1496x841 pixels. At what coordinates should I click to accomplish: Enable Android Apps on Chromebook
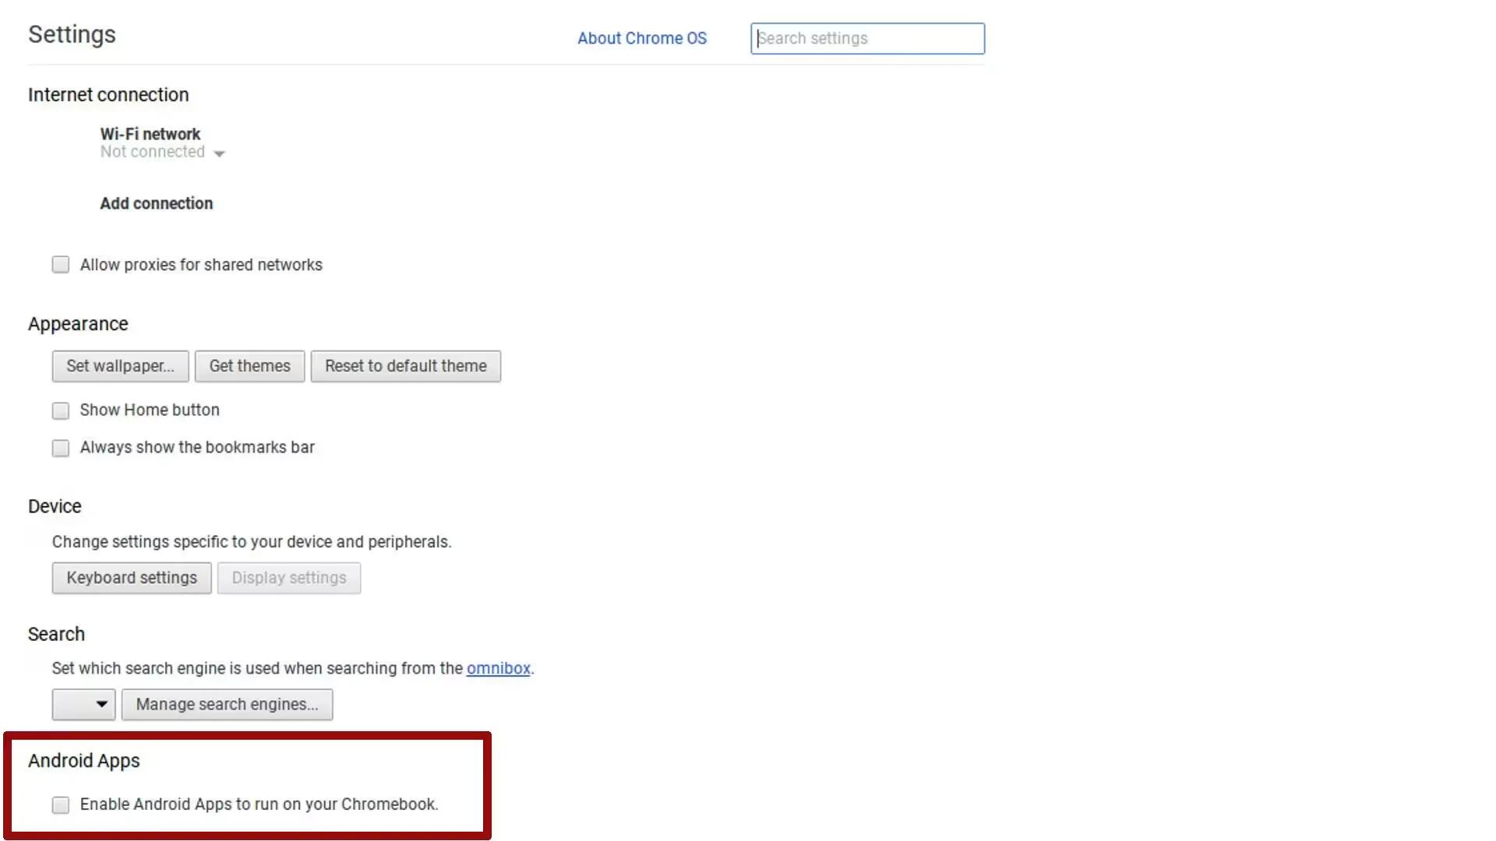[59, 804]
